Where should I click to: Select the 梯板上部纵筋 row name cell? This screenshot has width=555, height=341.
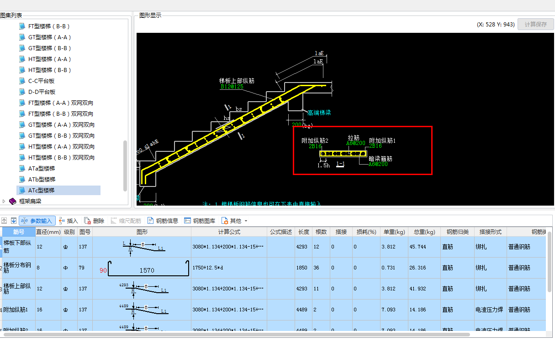coord(18,289)
